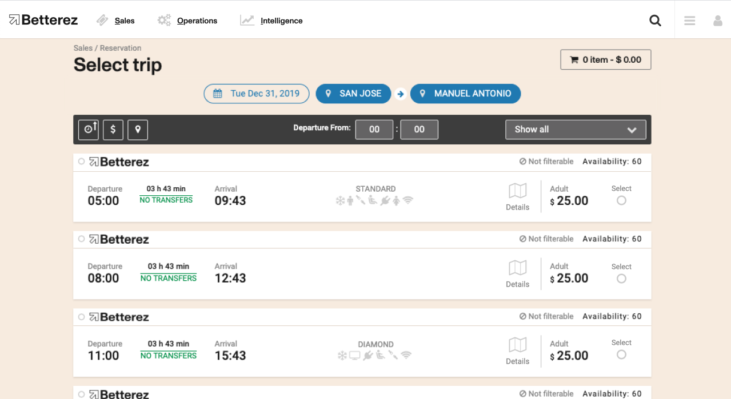Sort trips by departure time

tap(88, 130)
